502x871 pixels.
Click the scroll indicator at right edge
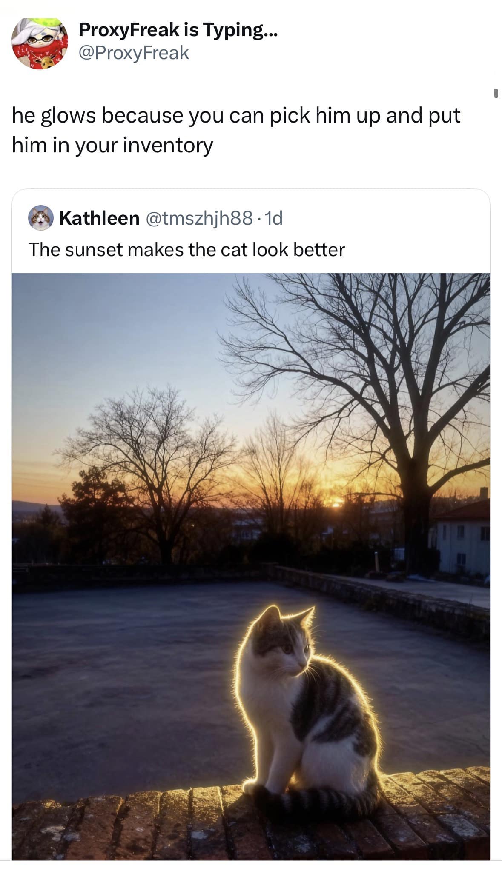(496, 93)
